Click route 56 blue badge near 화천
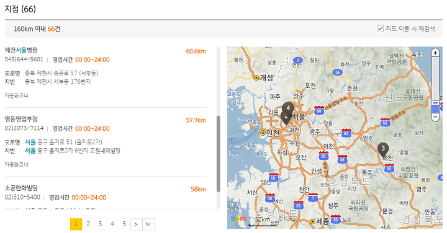This screenshot has width=447, height=233. point(338,72)
